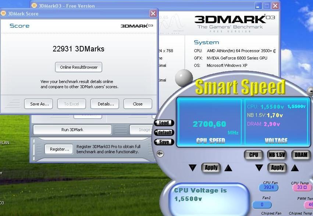Increase CPU speed with up arrow
The width and height of the screenshot is (313, 216).
pyautogui.click(x=228, y=168)
